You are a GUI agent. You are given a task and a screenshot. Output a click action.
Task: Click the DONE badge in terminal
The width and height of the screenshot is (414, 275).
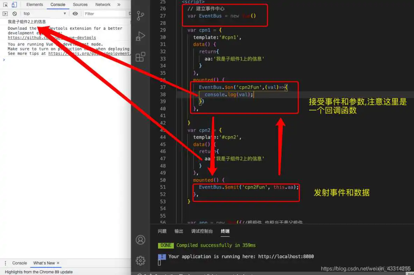[166, 245]
